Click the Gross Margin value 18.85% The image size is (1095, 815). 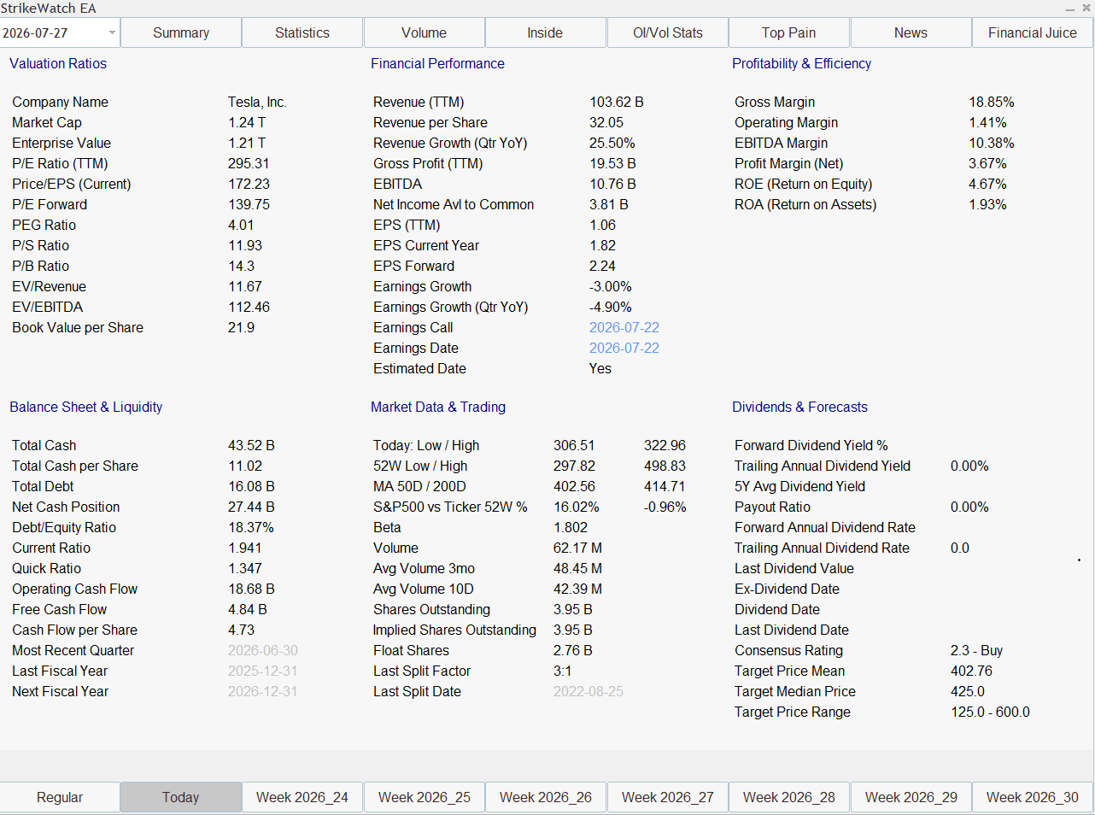[992, 103]
